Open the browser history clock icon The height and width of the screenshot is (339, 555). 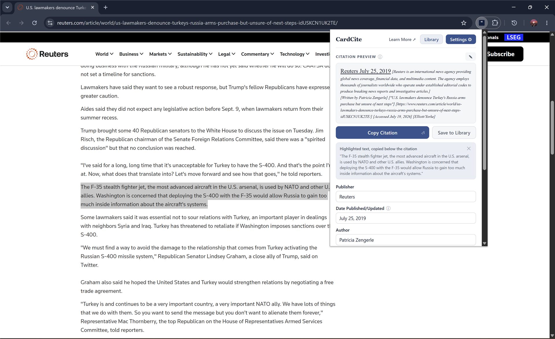coord(514,23)
